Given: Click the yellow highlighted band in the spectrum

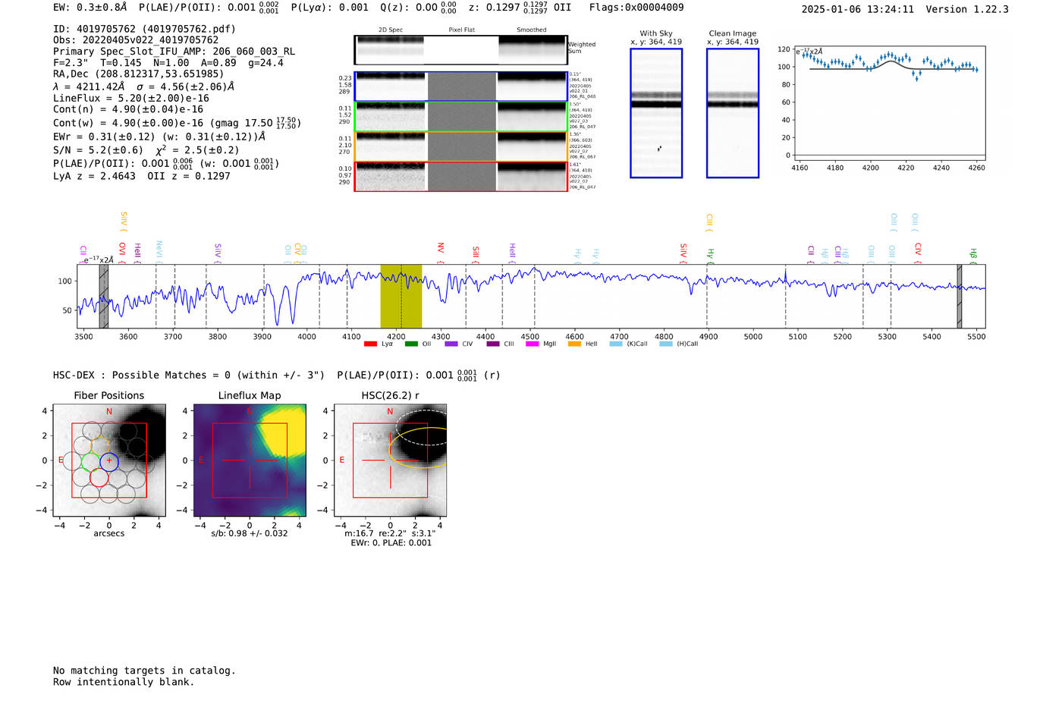Looking at the screenshot, I should [401, 296].
